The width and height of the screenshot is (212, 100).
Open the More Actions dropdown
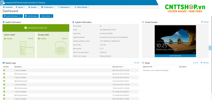tap(46, 16)
